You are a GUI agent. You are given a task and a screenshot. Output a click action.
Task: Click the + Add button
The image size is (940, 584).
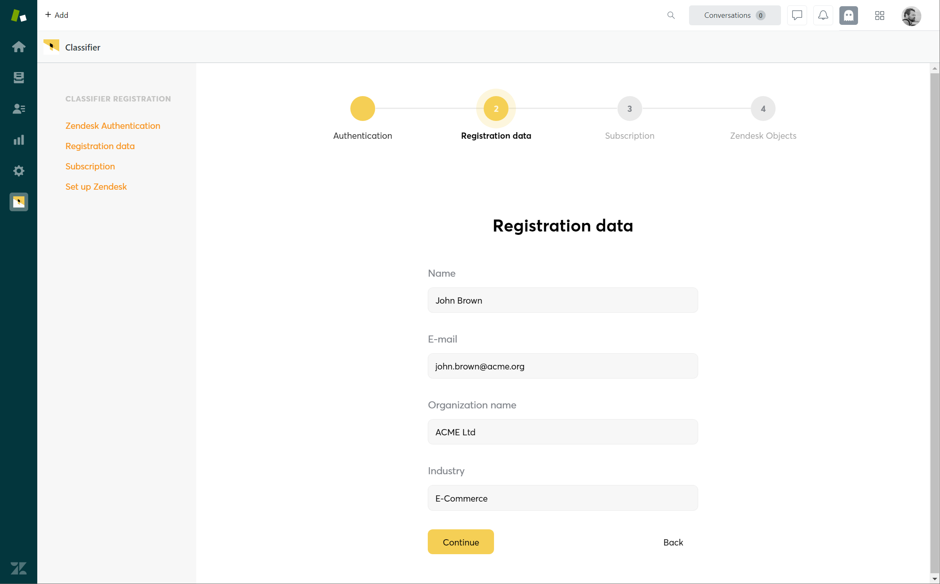tap(57, 15)
